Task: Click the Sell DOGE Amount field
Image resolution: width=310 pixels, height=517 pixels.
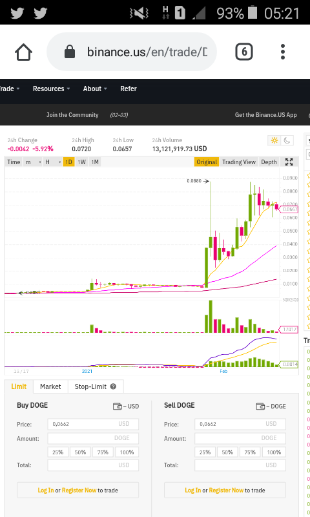Action: (x=240, y=438)
